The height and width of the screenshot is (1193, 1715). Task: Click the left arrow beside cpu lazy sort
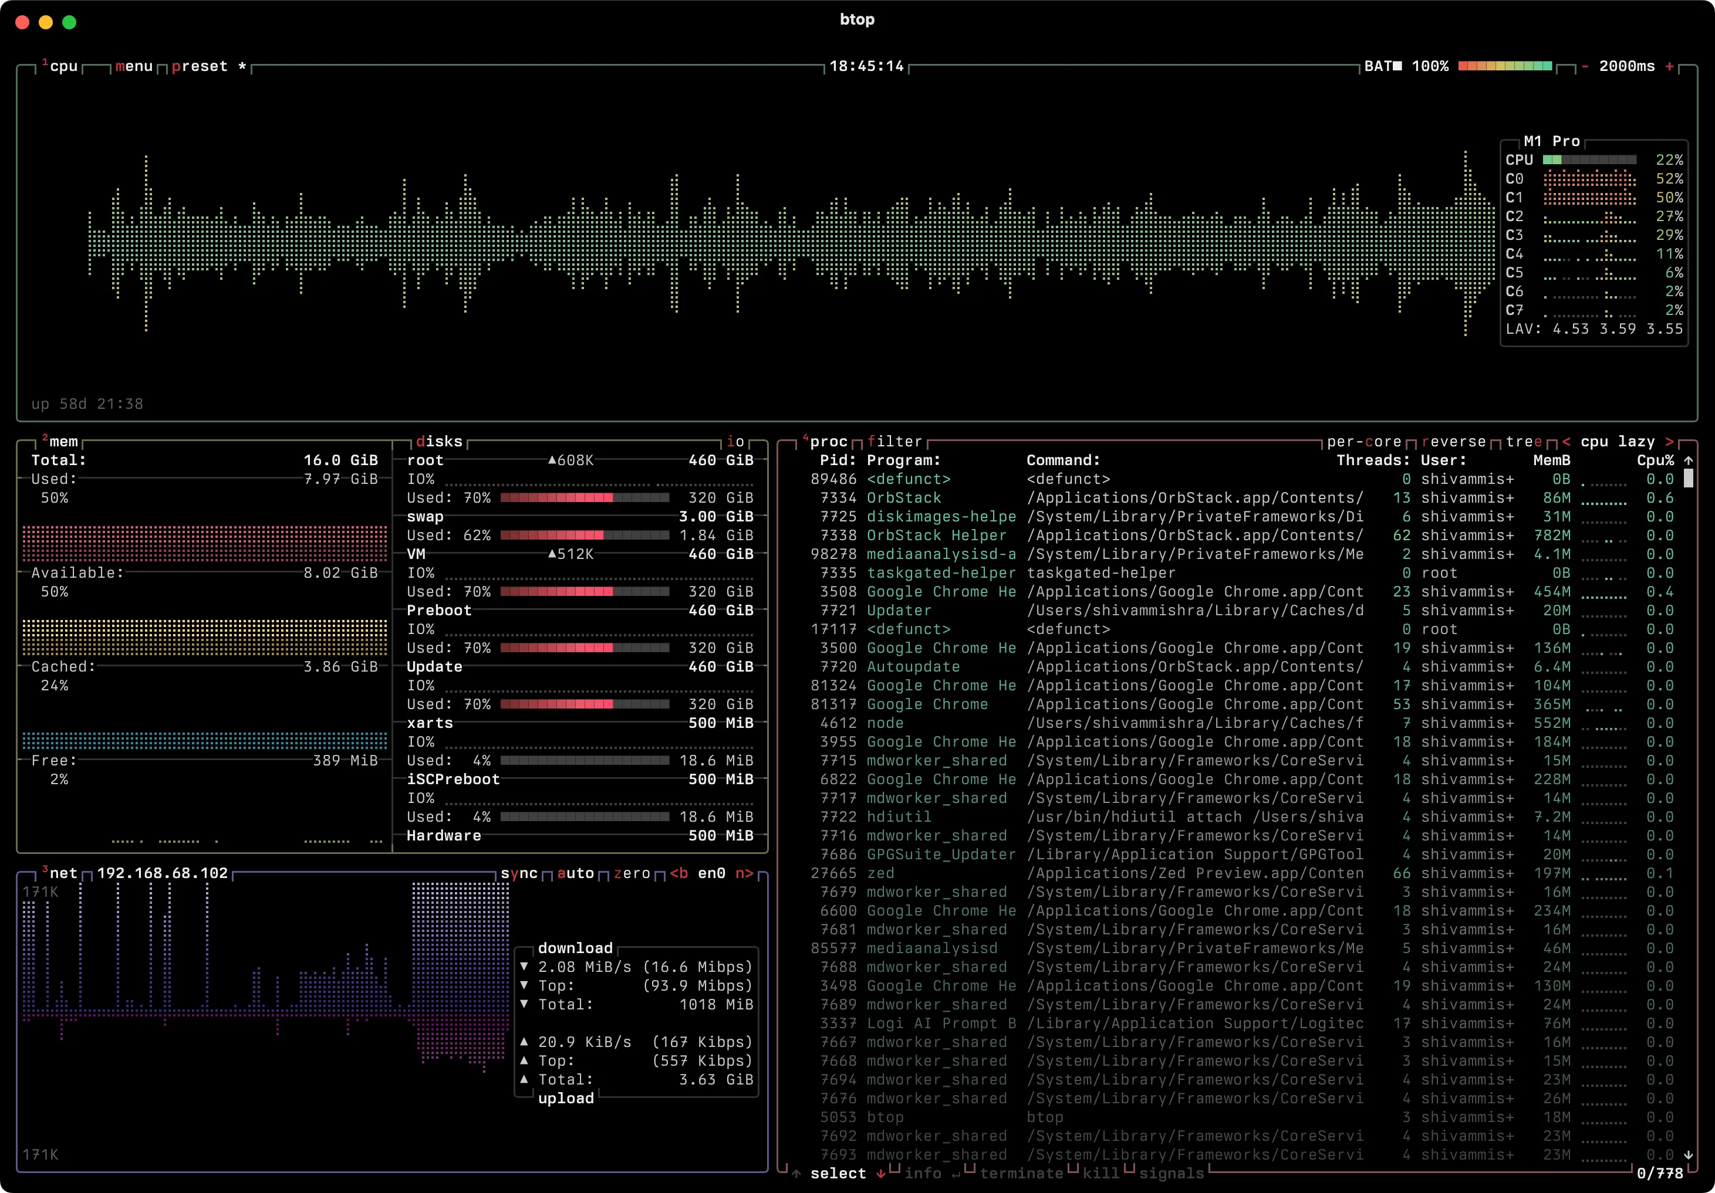pos(1565,441)
